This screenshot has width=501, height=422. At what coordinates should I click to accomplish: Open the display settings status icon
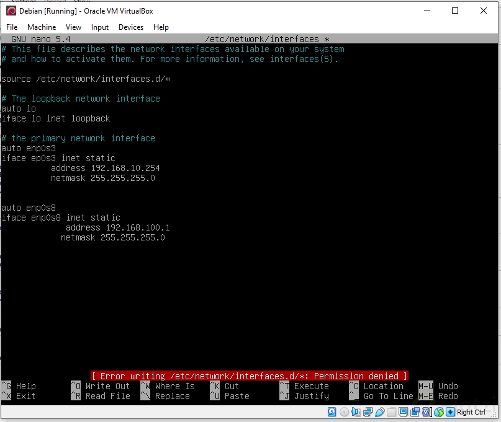404,412
